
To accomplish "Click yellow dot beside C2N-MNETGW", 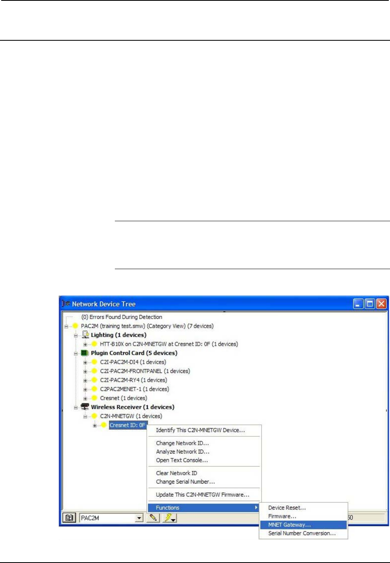I will [x=94, y=416].
